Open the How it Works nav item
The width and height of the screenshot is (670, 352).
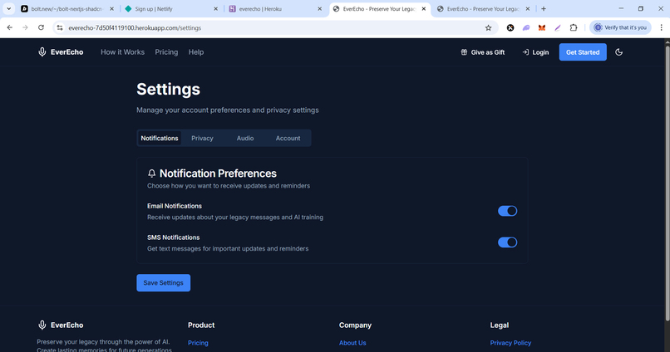coord(123,52)
